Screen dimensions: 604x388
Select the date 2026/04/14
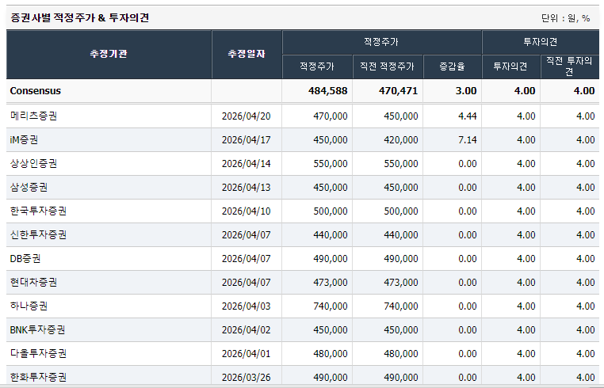pos(247,164)
